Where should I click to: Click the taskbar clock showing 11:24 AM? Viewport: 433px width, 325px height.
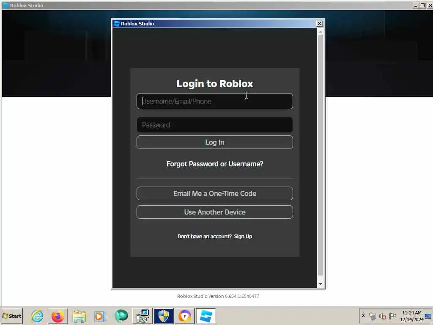pyautogui.click(x=412, y=316)
